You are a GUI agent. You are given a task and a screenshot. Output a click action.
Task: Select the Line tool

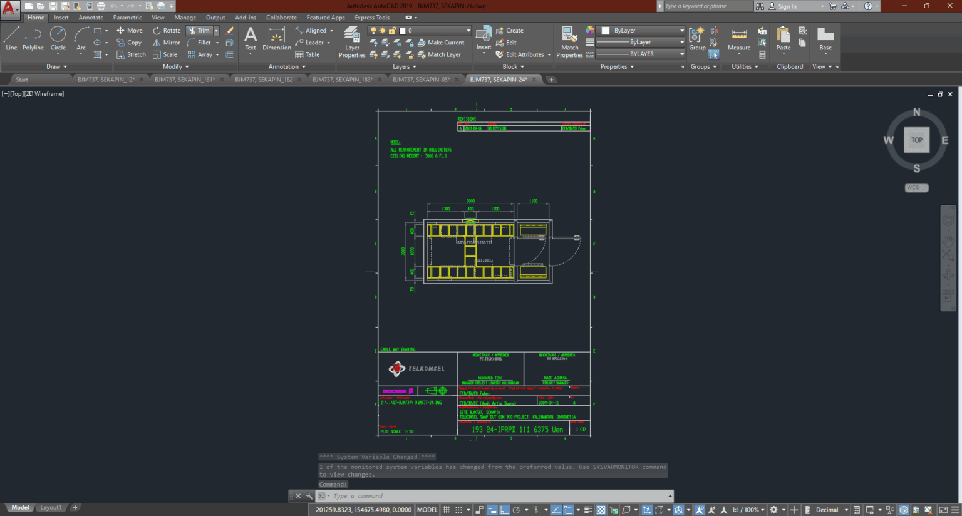pyautogui.click(x=11, y=39)
